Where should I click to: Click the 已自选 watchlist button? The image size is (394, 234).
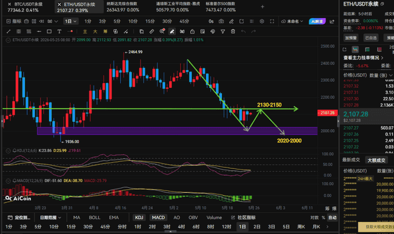[x=371, y=38]
